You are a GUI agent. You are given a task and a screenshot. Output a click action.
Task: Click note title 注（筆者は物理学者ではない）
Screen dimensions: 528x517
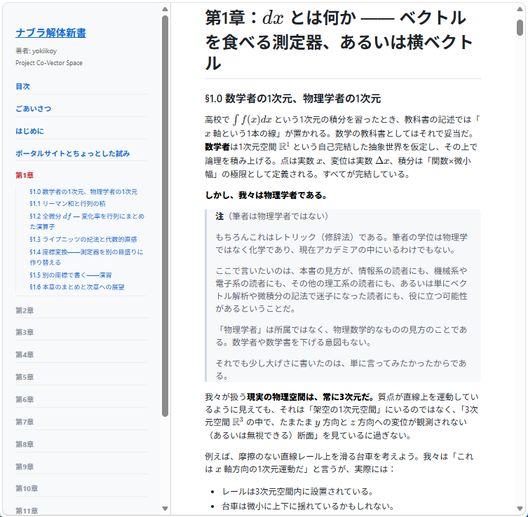tap(272, 216)
